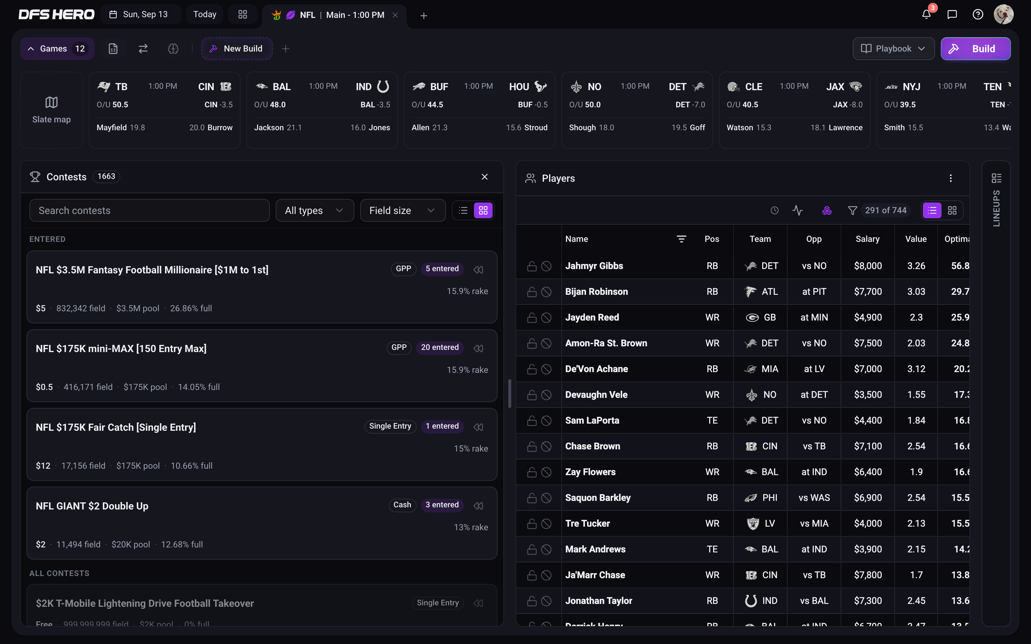Image resolution: width=1031 pixels, height=644 pixels.
Task: Open the help question mark icon
Action: pyautogui.click(x=978, y=14)
